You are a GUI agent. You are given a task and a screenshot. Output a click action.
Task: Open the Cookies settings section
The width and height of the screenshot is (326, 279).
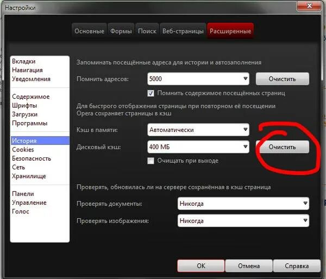click(x=40, y=150)
